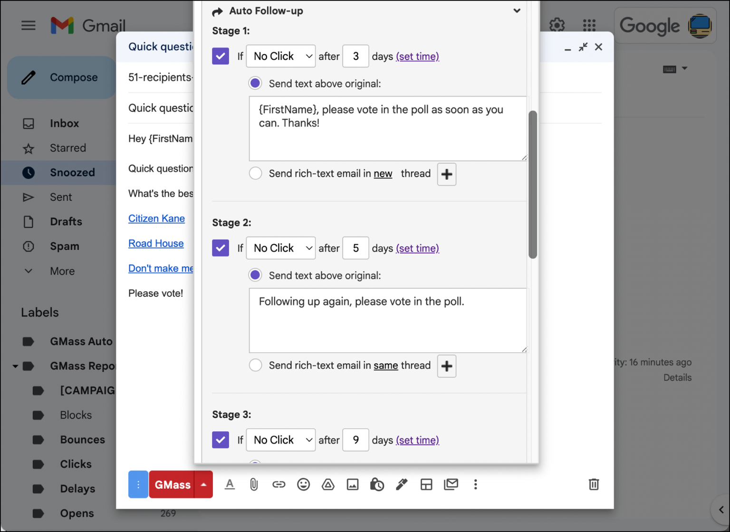Open the GMass red dropdown arrow
This screenshot has height=532, width=730.
[x=203, y=484]
